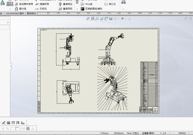This screenshot has height=135, width=193.
Task: Click the panel splitter collapse handle
Action: pyautogui.click(x=11, y=66)
